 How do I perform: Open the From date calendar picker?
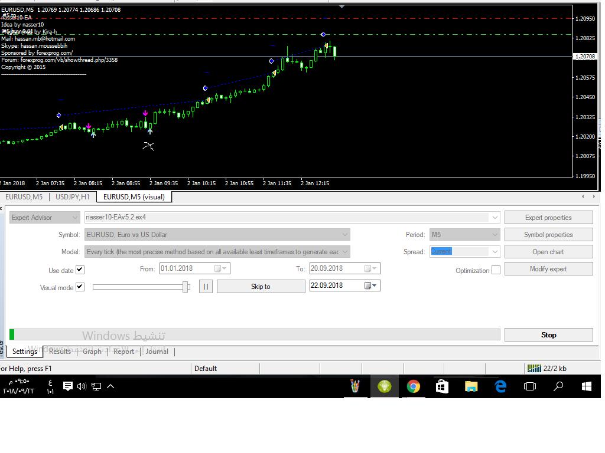(x=221, y=268)
